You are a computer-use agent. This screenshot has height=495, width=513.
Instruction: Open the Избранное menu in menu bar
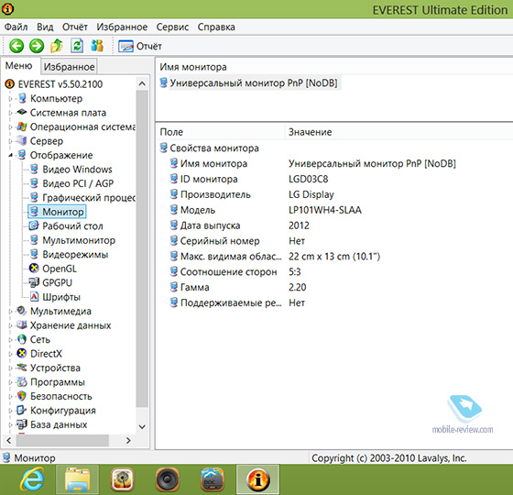[122, 27]
